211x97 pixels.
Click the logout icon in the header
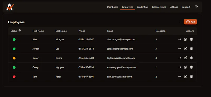(196, 7)
